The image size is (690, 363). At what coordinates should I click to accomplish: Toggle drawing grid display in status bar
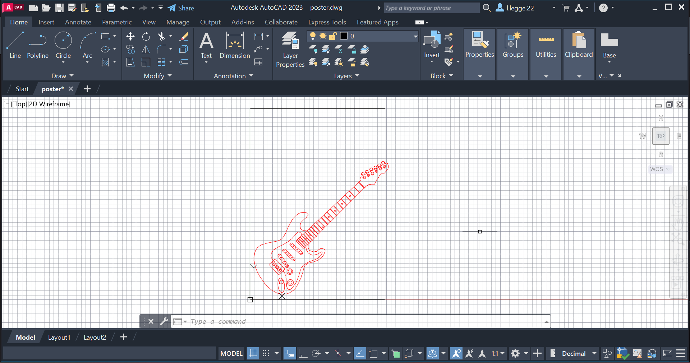click(253, 354)
